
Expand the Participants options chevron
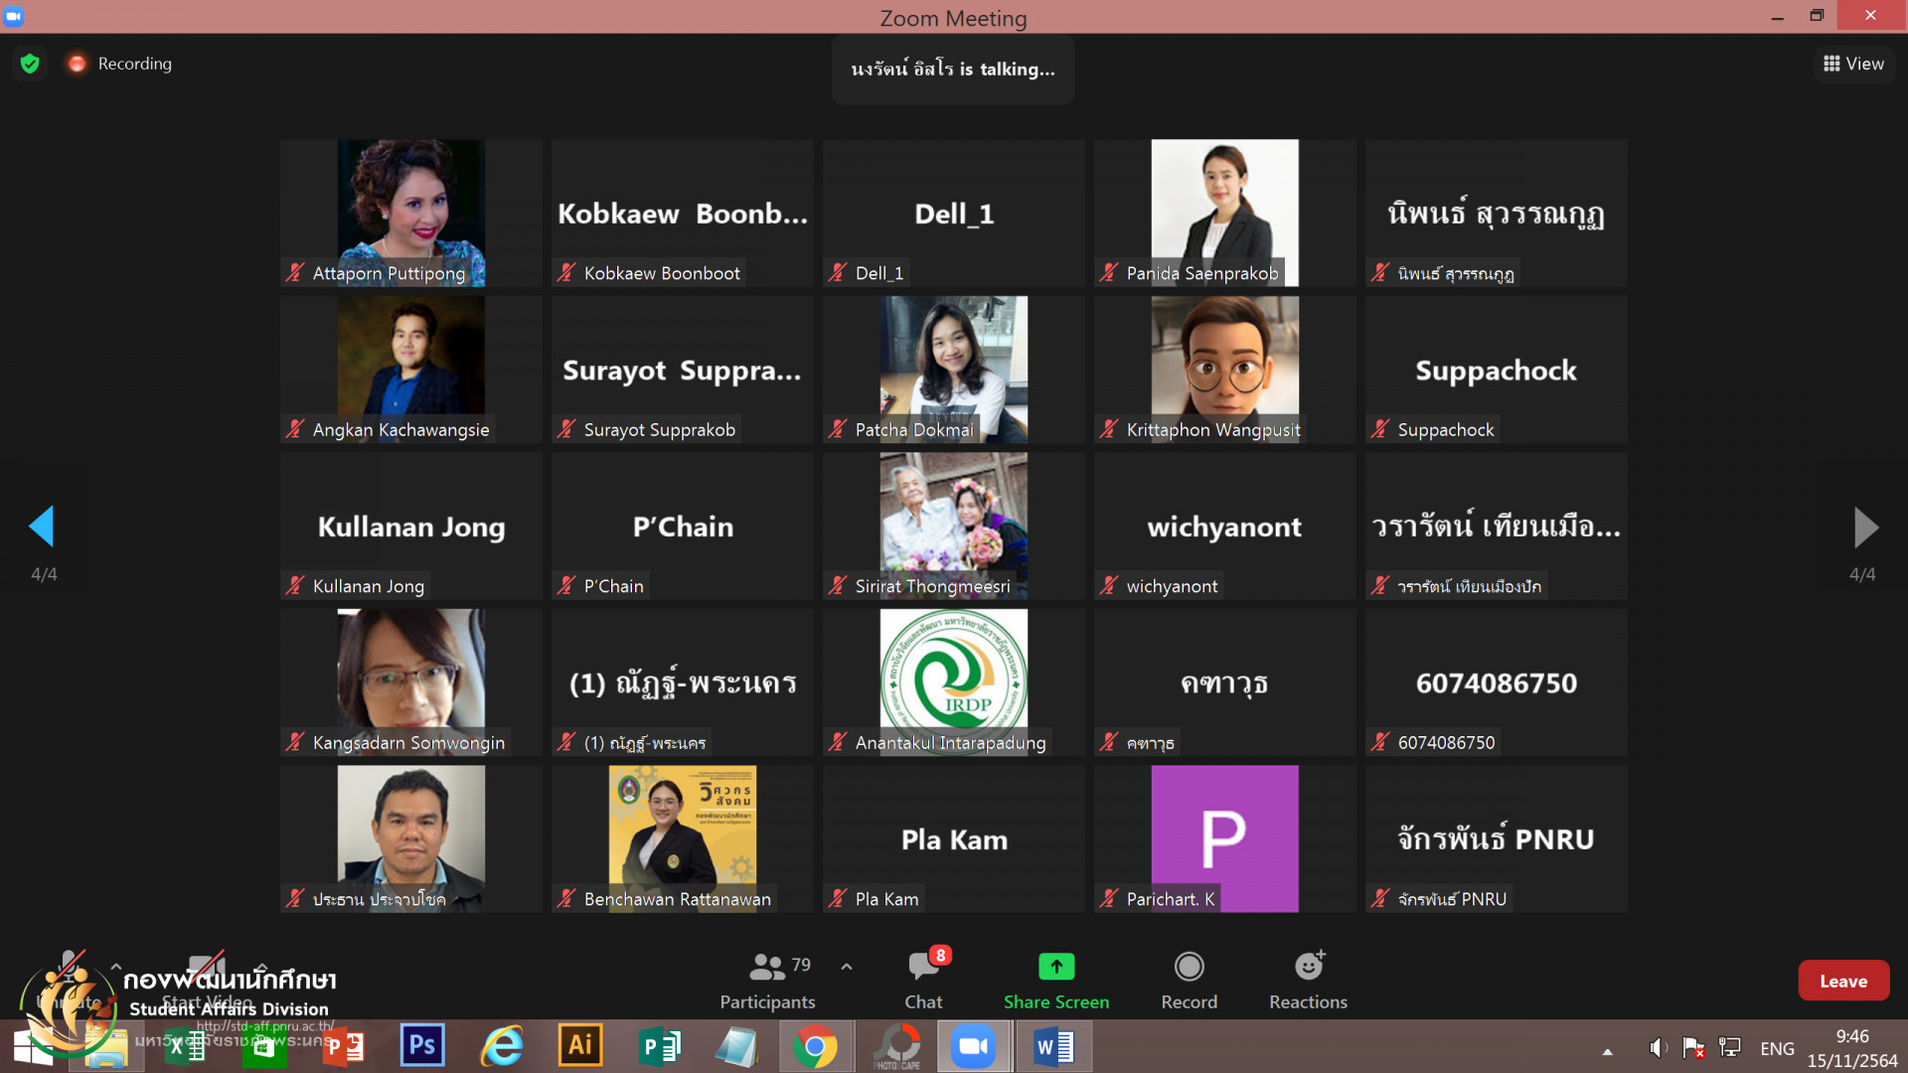coord(847,966)
